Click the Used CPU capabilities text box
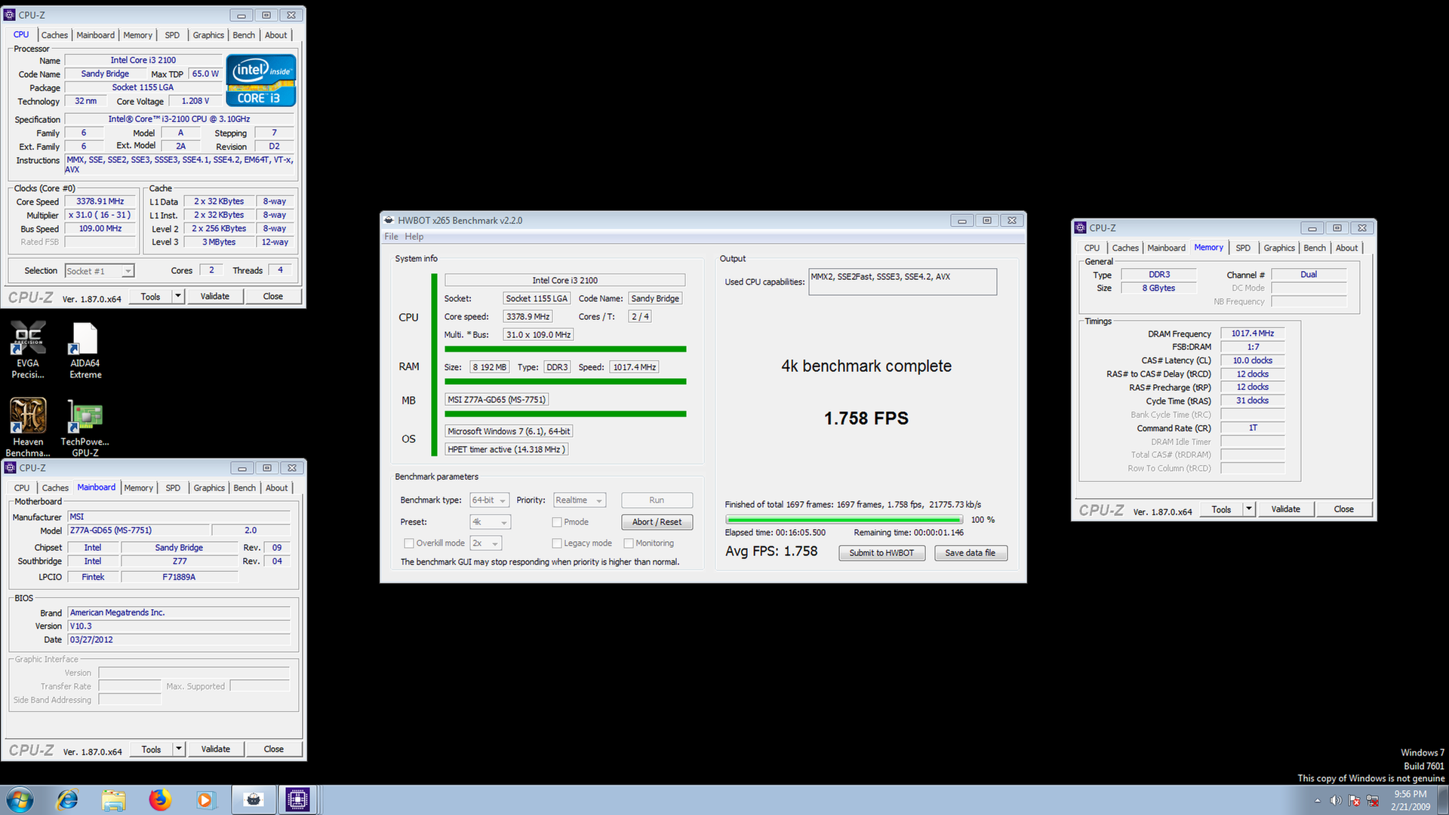The image size is (1449, 815). 903,282
